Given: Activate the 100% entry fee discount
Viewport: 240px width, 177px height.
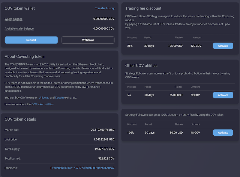Looking at the screenshot, I should coord(223,132).
